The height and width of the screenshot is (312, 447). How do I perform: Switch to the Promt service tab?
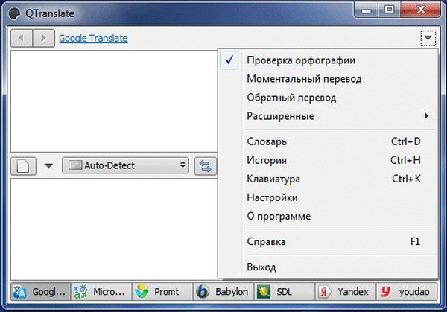pos(162,292)
